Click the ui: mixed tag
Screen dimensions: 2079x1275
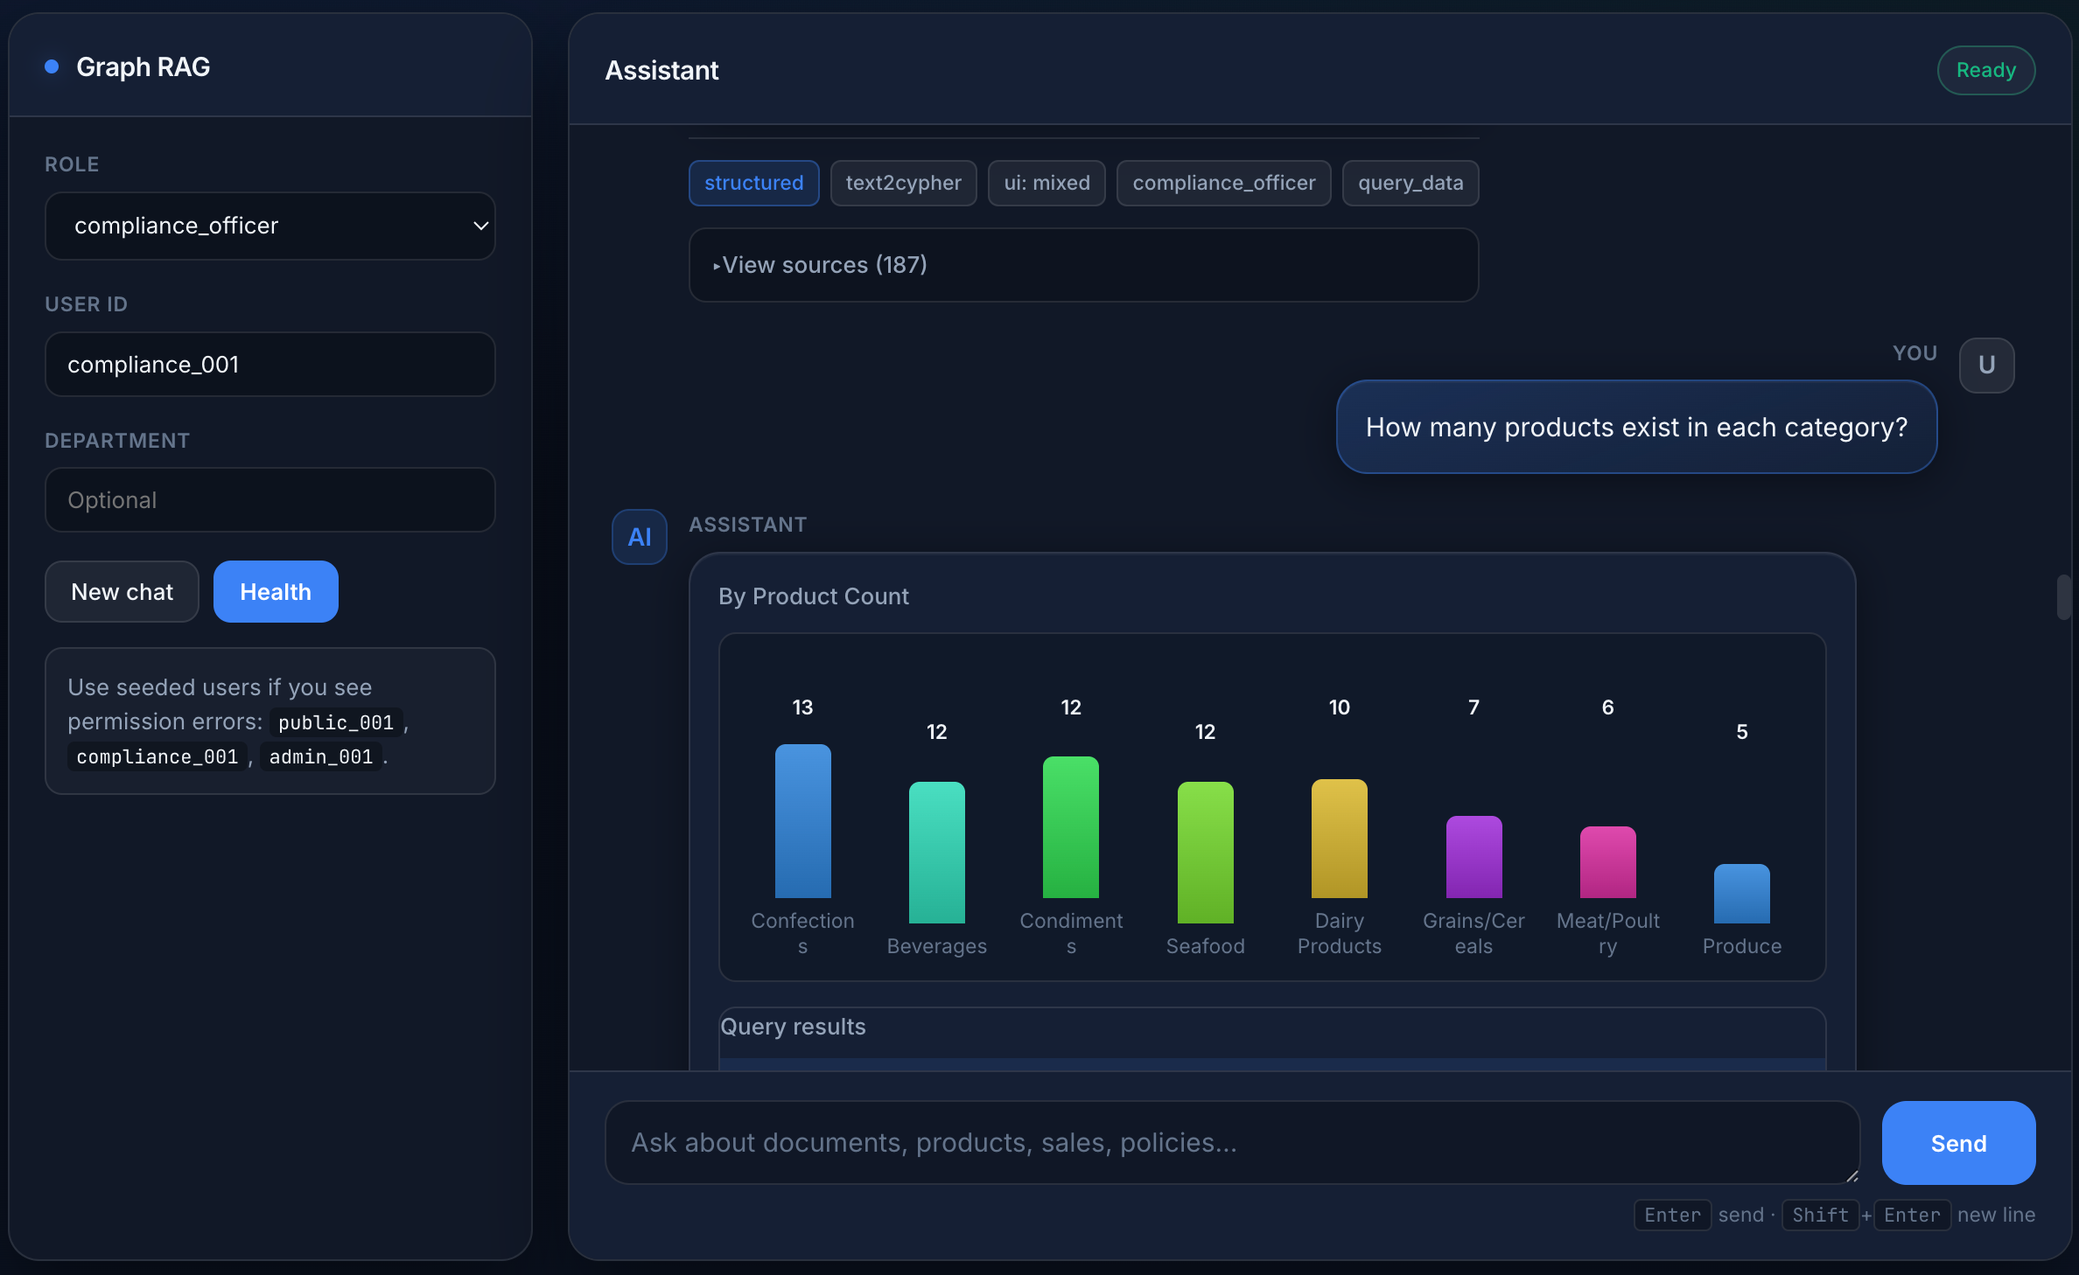pyautogui.click(x=1046, y=183)
